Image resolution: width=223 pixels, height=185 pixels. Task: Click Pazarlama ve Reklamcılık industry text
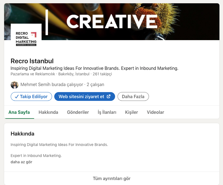point(33,74)
